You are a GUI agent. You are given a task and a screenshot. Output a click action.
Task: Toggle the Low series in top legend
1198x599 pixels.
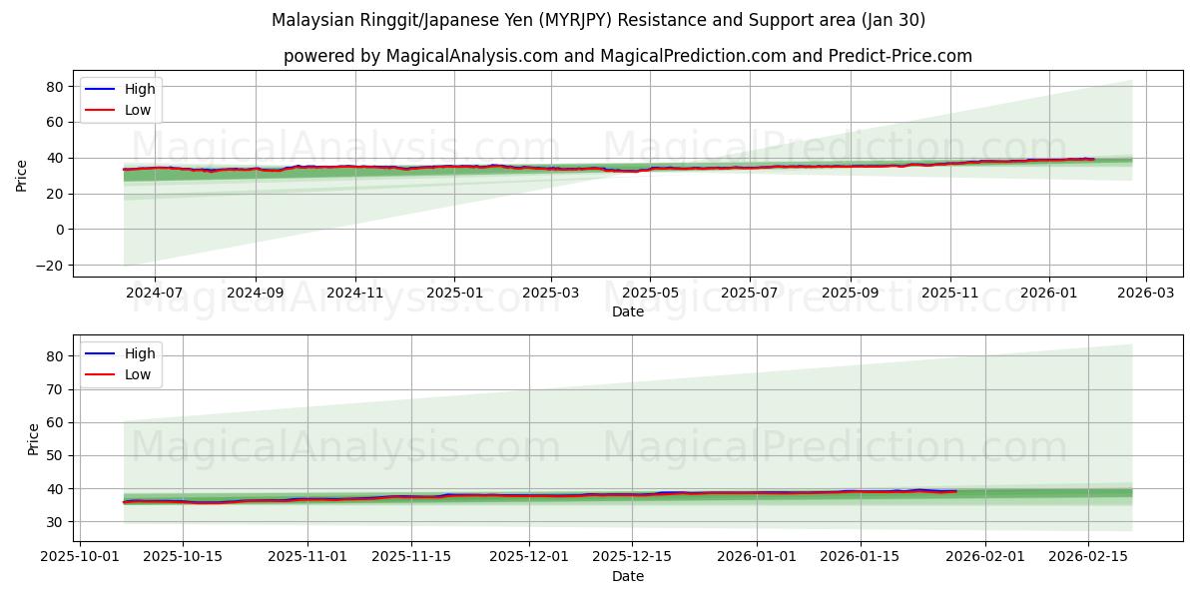(137, 110)
